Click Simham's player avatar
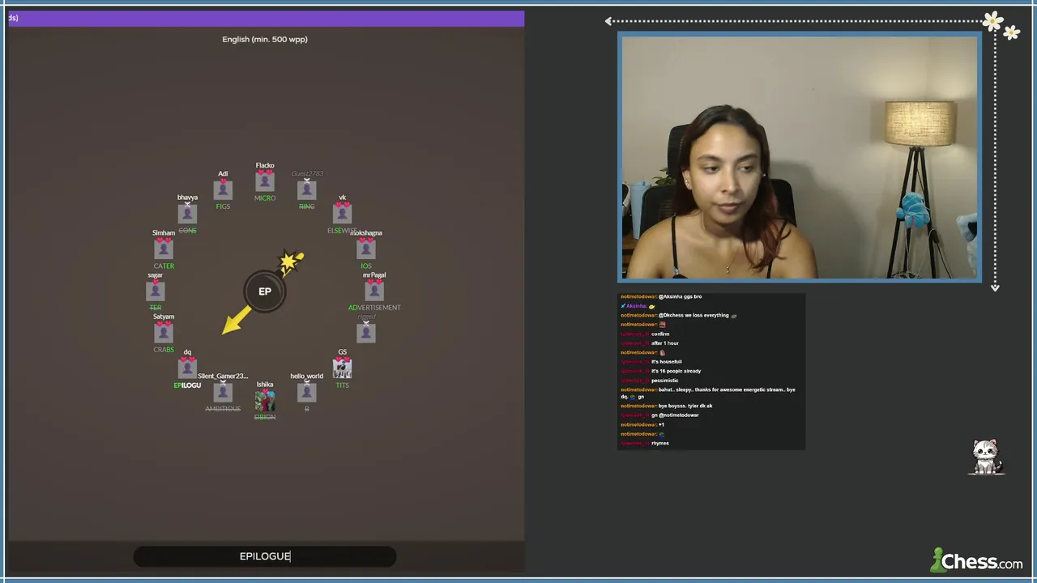This screenshot has width=1037, height=583. [164, 249]
